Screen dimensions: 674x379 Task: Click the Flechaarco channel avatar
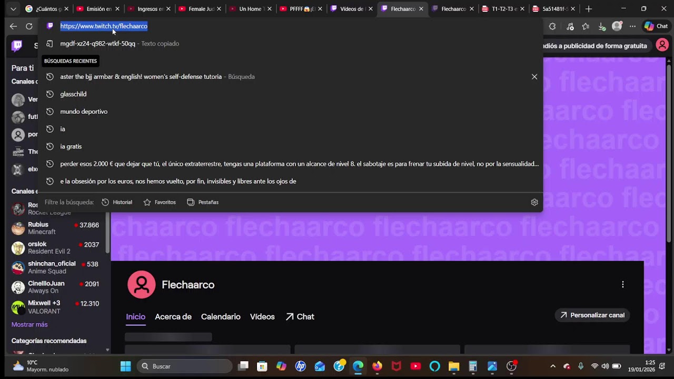click(x=141, y=285)
